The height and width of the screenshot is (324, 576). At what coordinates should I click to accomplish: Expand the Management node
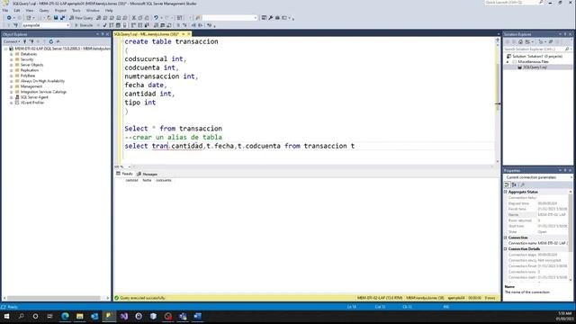point(12,86)
